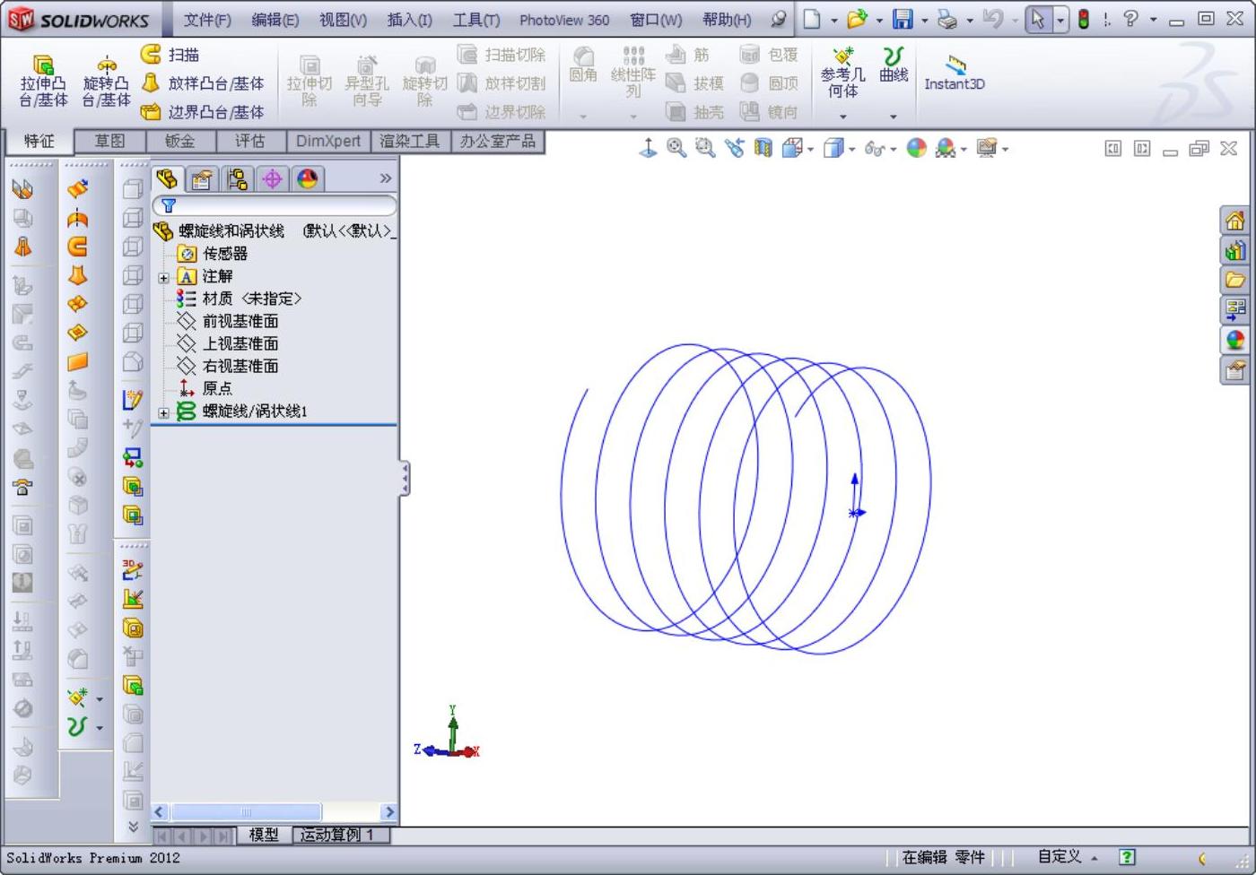The width and height of the screenshot is (1256, 875).
Task: Open Custom Properties task pane icon
Action: coord(1235,369)
